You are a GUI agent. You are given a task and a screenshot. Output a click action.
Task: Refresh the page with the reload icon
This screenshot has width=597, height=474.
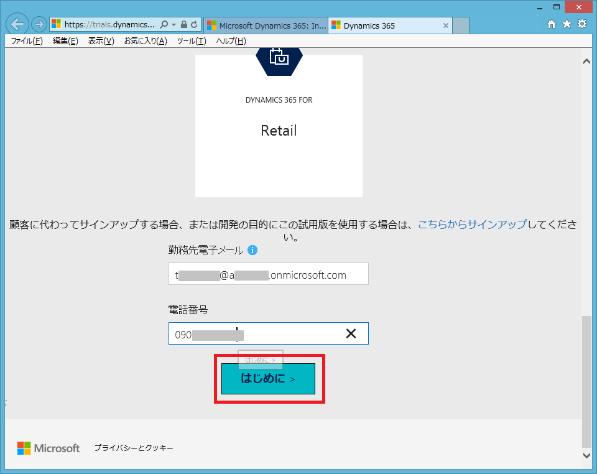(x=194, y=25)
